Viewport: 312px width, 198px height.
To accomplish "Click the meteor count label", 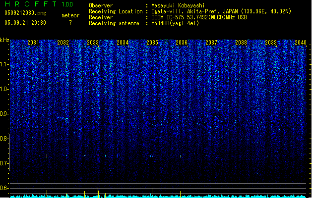I will 70,15.
